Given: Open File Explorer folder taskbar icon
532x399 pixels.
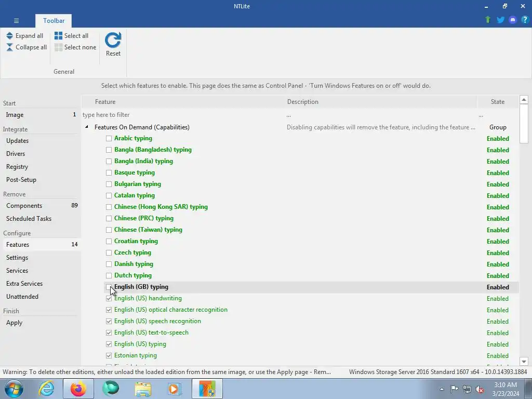Looking at the screenshot, I should (143, 390).
